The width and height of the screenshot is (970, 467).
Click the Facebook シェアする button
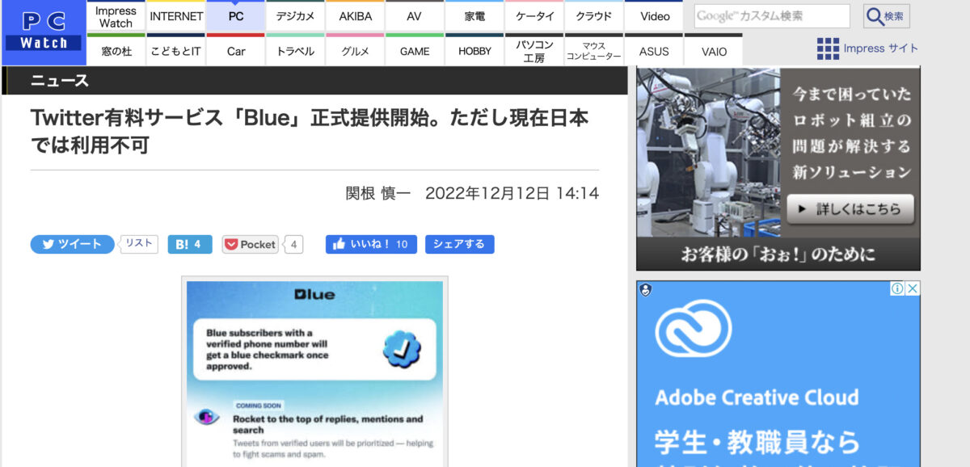click(459, 244)
